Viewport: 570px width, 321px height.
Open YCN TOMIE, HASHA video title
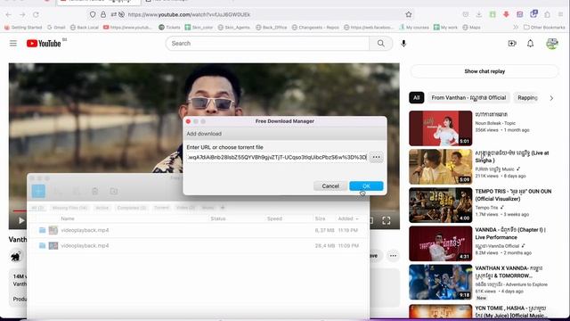point(510,311)
